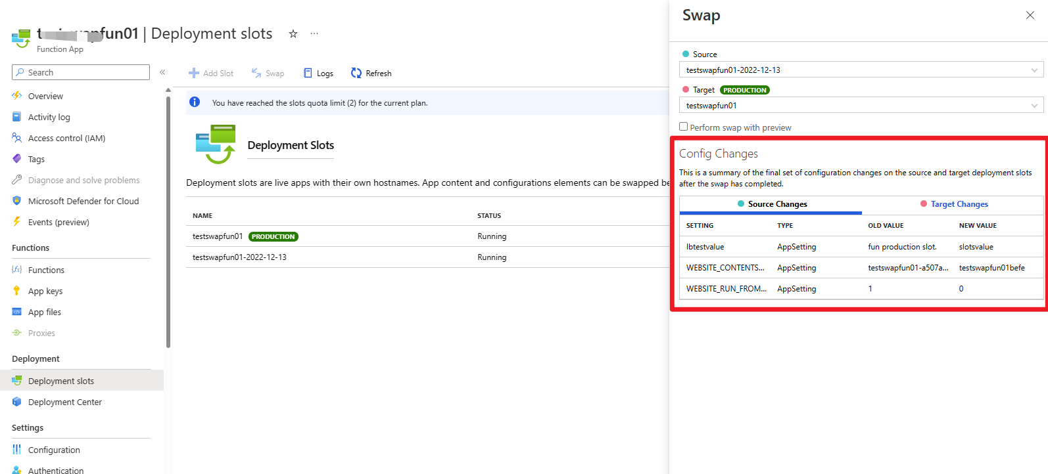Open the testswapfun01 production slot
Viewport: 1048px width, 474px height.
[x=218, y=236]
